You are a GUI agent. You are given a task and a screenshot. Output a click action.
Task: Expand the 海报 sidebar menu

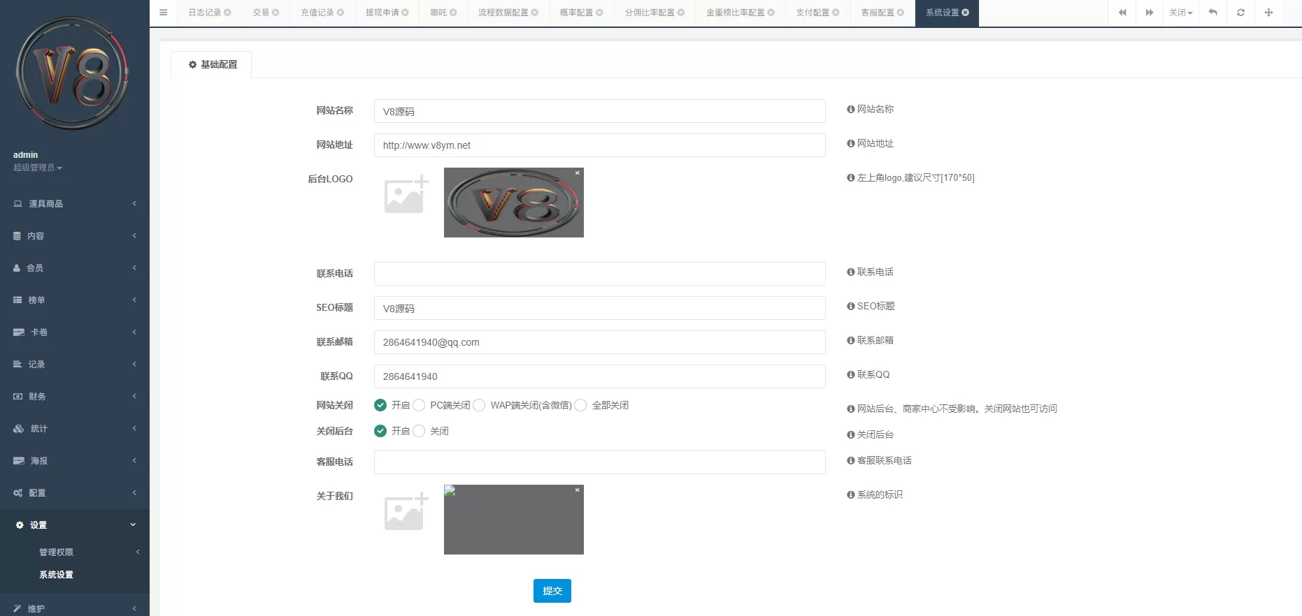(75, 460)
